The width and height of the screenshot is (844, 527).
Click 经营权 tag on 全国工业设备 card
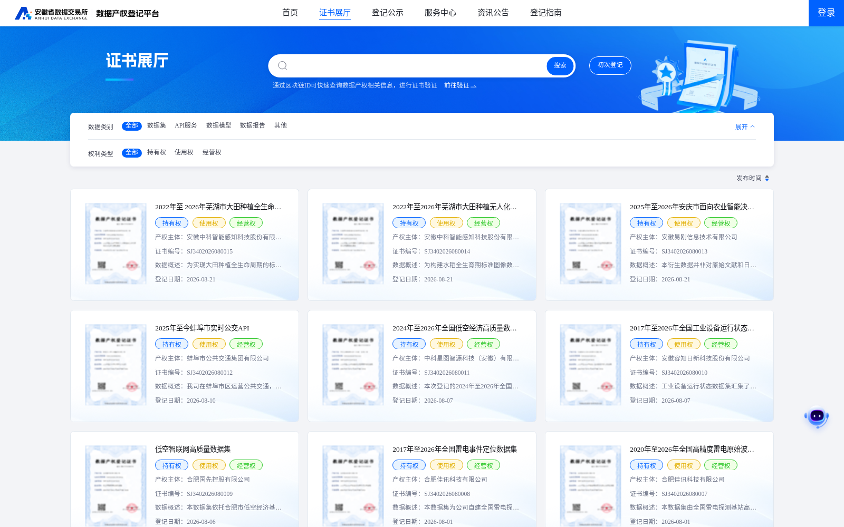[x=721, y=344]
